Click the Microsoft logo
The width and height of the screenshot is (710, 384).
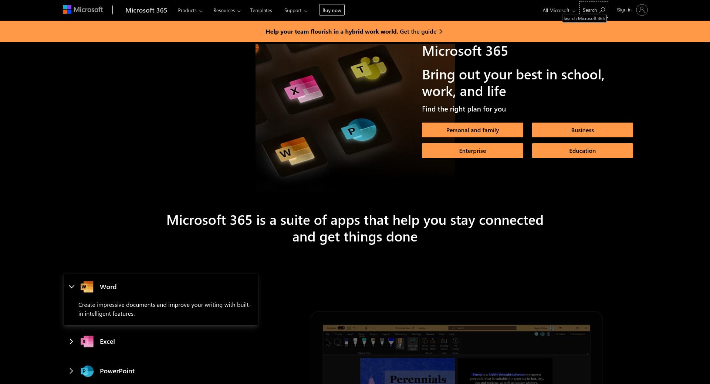83,10
